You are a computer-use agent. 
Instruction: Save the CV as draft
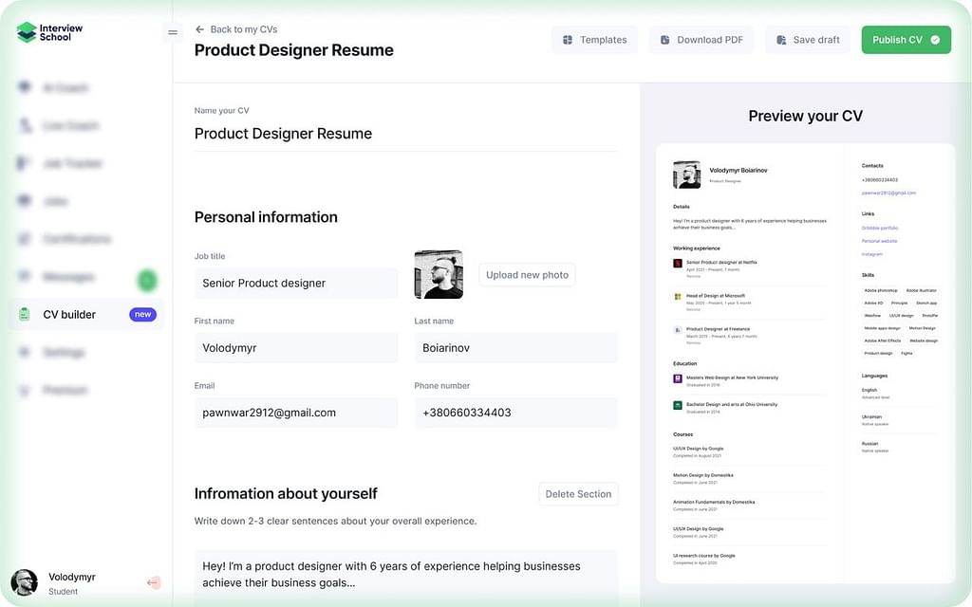point(808,40)
